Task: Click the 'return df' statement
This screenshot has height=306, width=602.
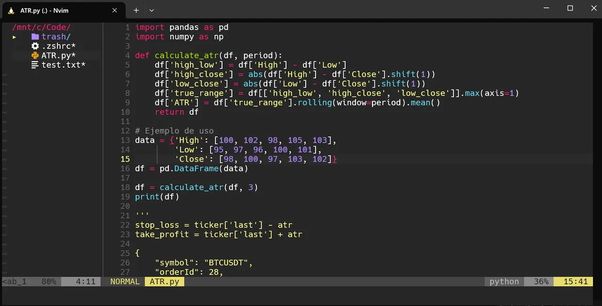Action: click(x=177, y=112)
